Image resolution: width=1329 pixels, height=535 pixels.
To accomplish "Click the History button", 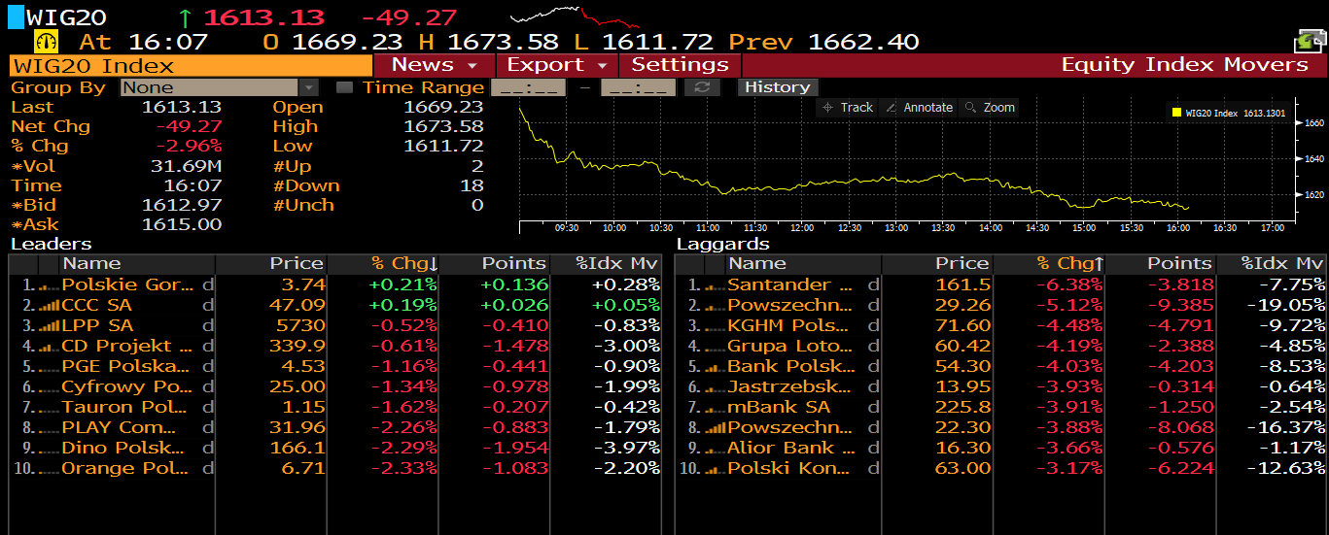I will [778, 87].
